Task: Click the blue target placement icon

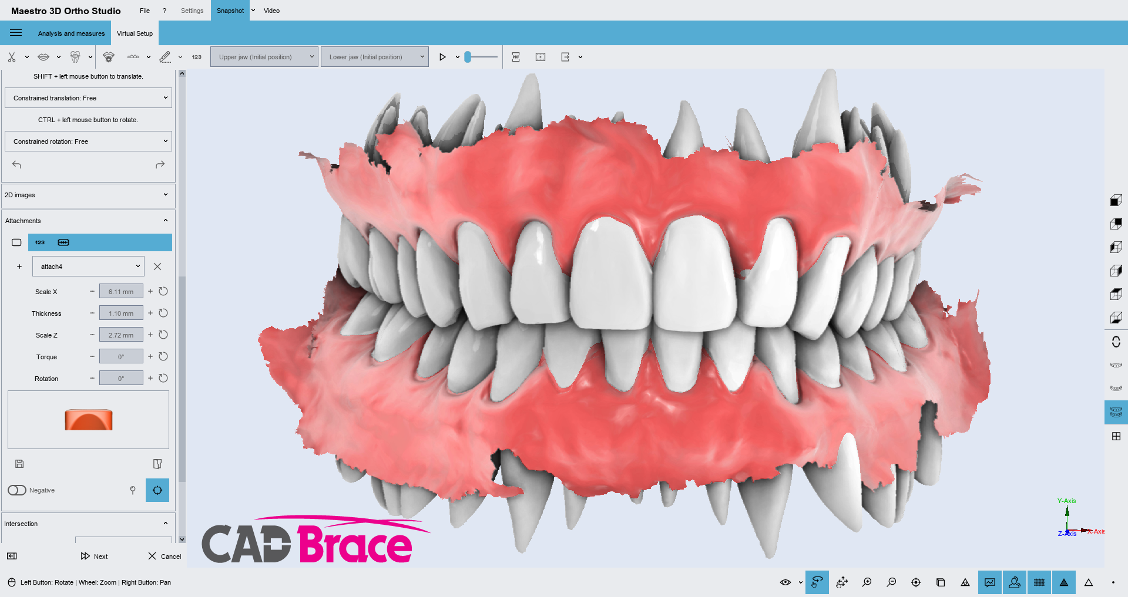Action: pos(157,490)
